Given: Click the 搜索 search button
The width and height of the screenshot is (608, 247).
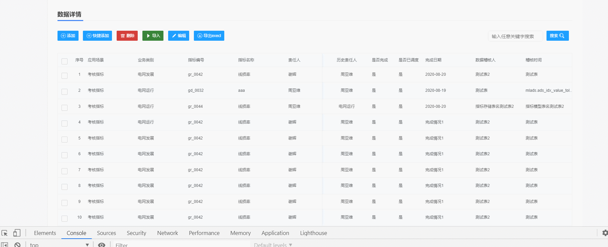Looking at the screenshot, I should tap(558, 36).
